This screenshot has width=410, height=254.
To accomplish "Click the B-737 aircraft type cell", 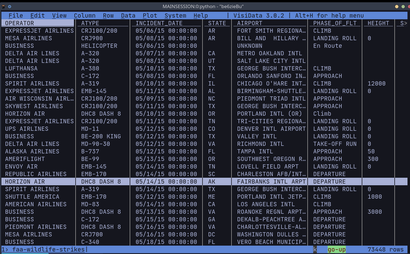I will tap(90, 151).
